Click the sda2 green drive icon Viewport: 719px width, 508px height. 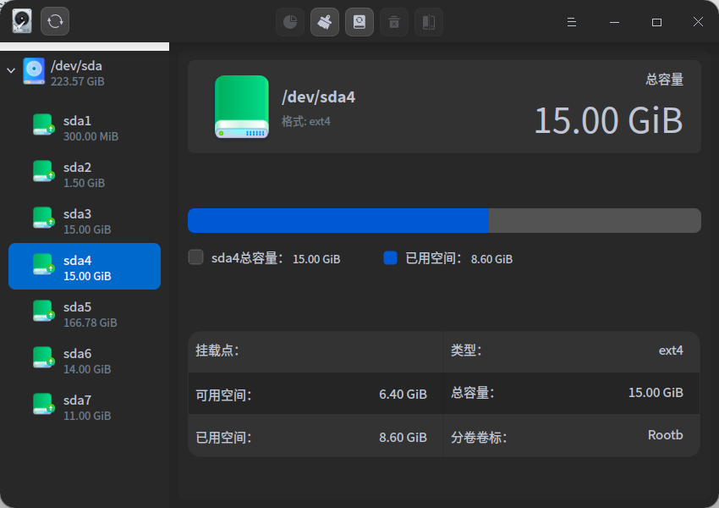[x=43, y=171]
